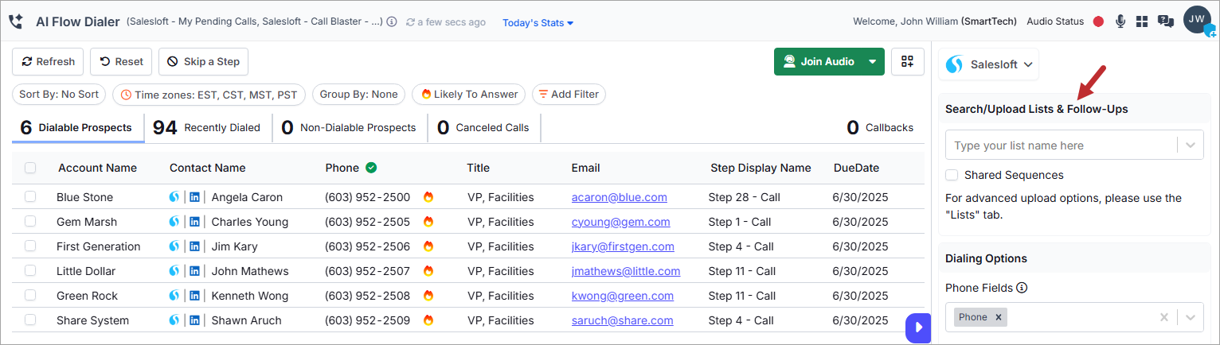The width and height of the screenshot is (1220, 345).
Task: Enable the Shared Sequences checkbox
Action: pyautogui.click(x=951, y=175)
